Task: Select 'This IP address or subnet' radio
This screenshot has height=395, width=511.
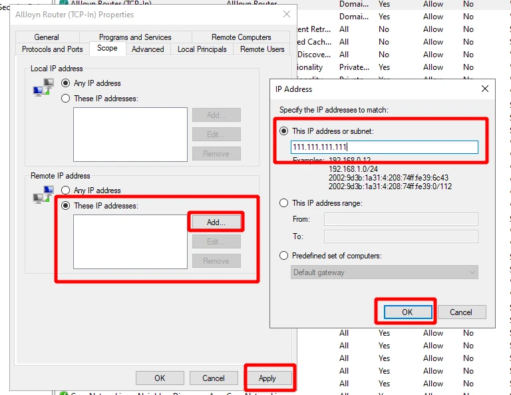Action: (284, 131)
